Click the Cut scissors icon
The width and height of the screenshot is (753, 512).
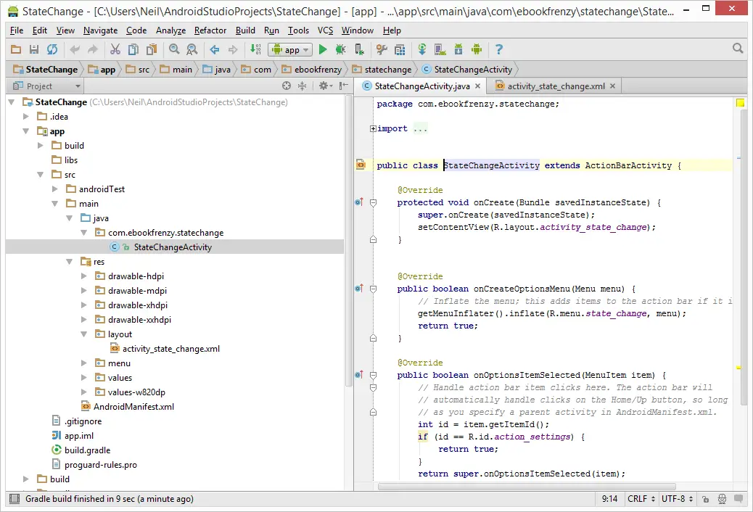coord(115,49)
